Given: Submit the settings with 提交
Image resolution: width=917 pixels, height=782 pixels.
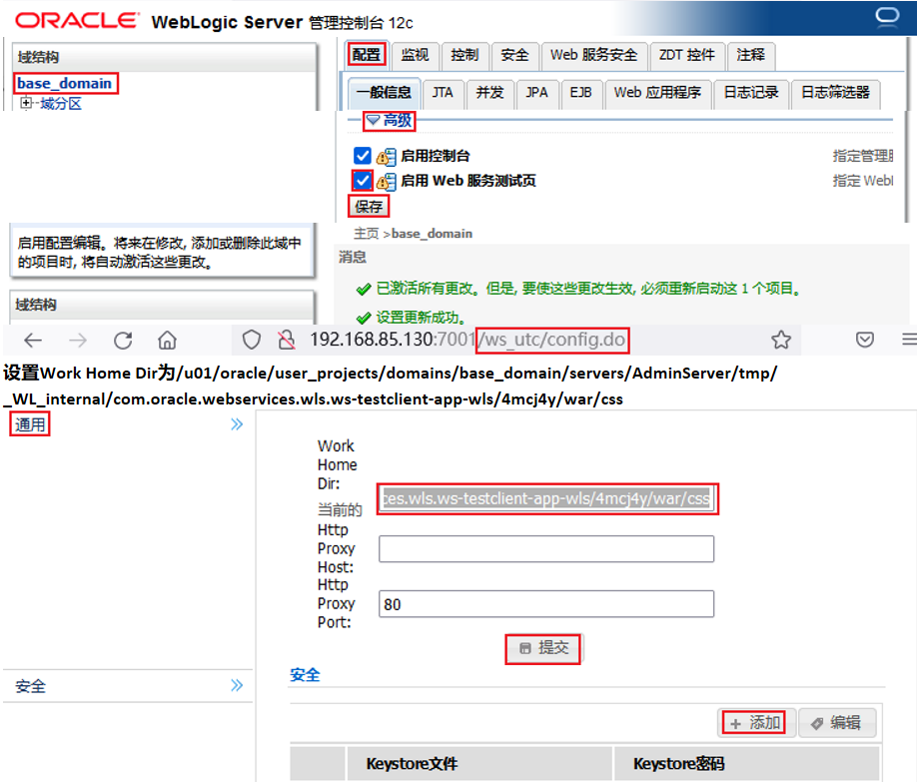Looking at the screenshot, I should click(543, 648).
